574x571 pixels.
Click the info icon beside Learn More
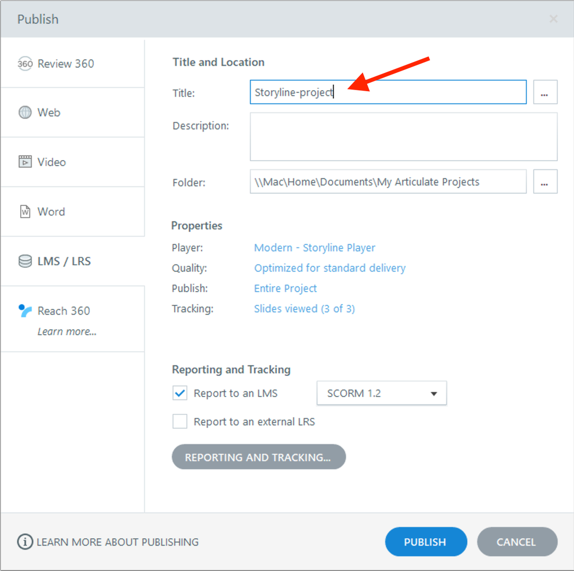(x=25, y=542)
